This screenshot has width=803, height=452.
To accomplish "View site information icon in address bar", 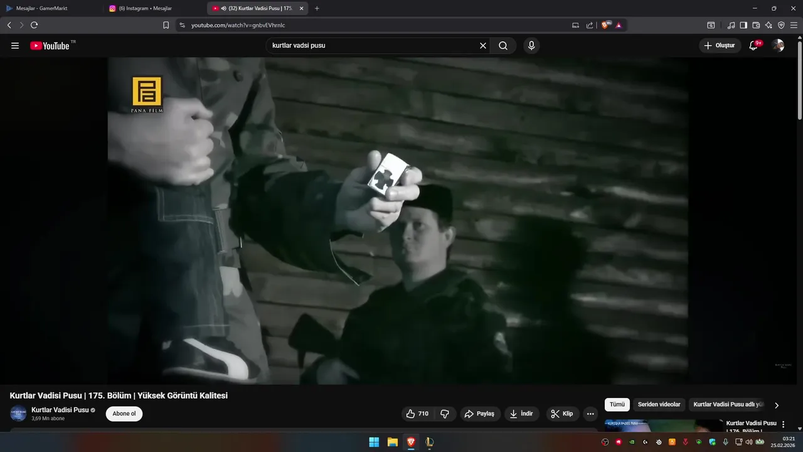I will point(183,25).
